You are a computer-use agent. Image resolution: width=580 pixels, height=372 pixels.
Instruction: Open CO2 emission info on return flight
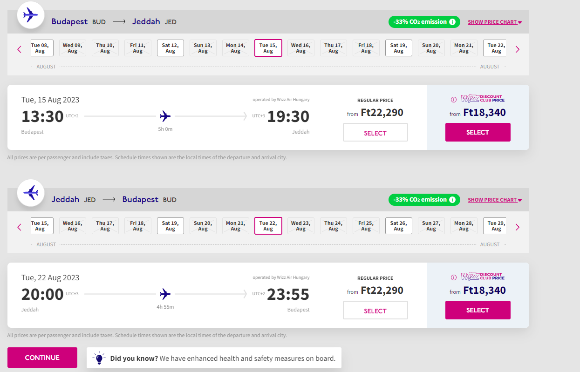point(451,200)
